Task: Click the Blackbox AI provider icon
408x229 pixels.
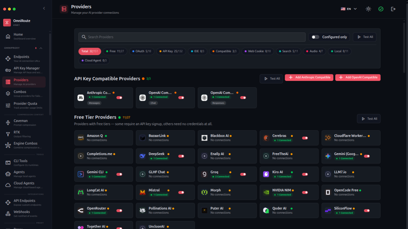Action: tap(204, 138)
